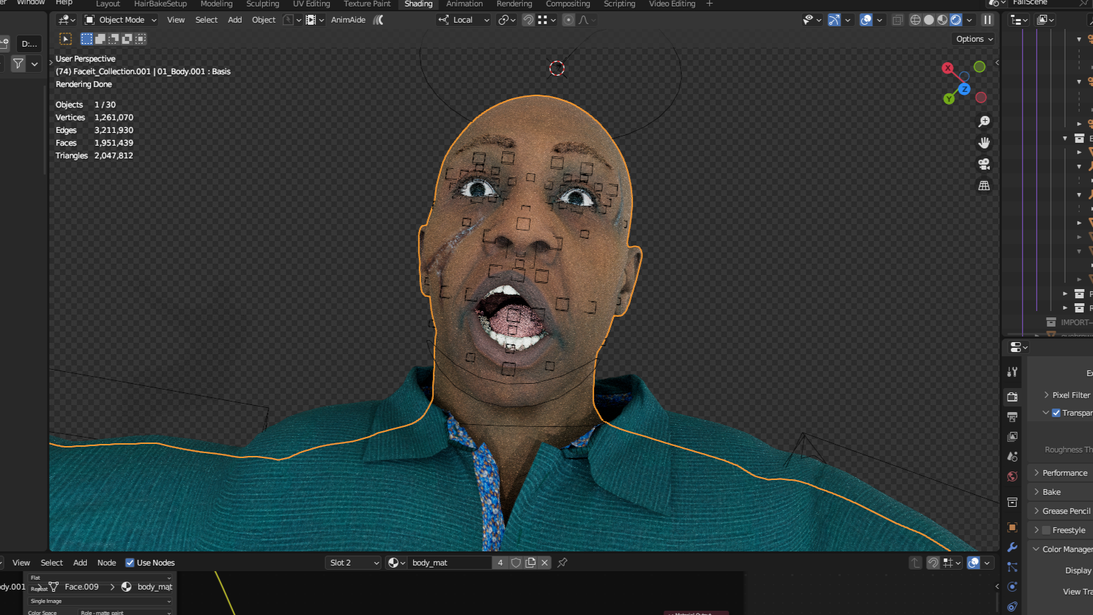Viewport: 1093px width, 615px height.
Task: Pin the node editor material
Action: (562, 563)
